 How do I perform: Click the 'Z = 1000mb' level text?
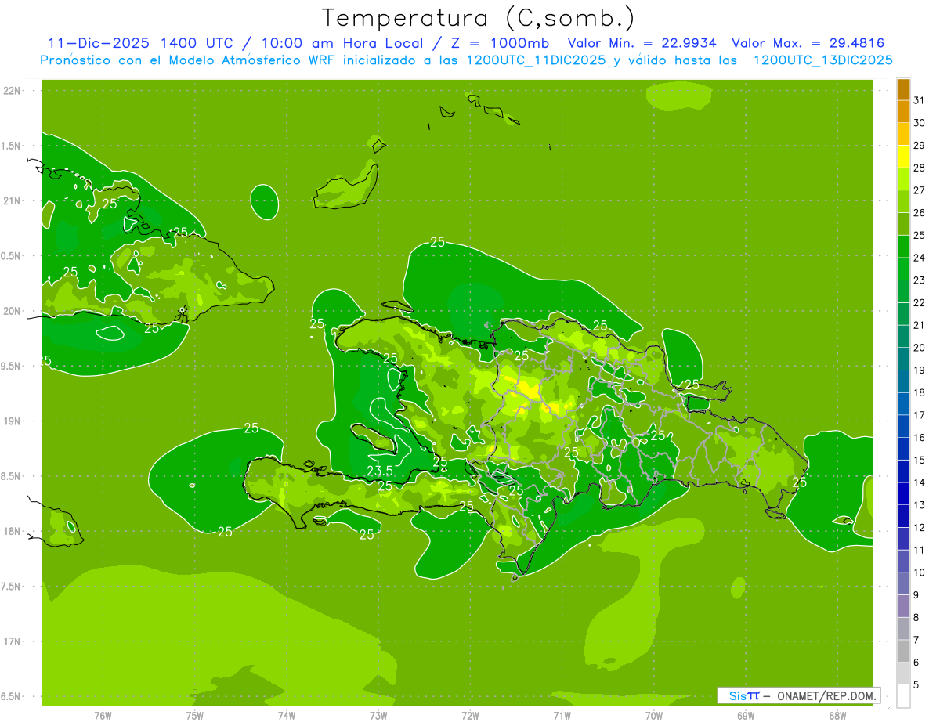tap(498, 43)
